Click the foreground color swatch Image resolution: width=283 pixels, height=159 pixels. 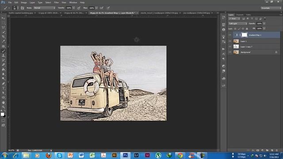click(2, 114)
